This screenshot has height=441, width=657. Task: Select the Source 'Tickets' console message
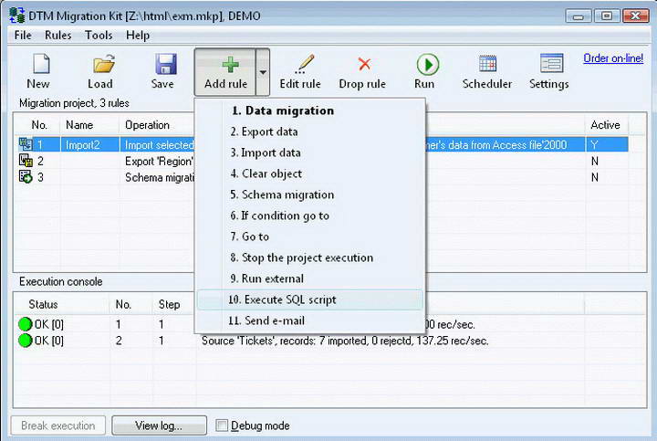click(x=345, y=341)
